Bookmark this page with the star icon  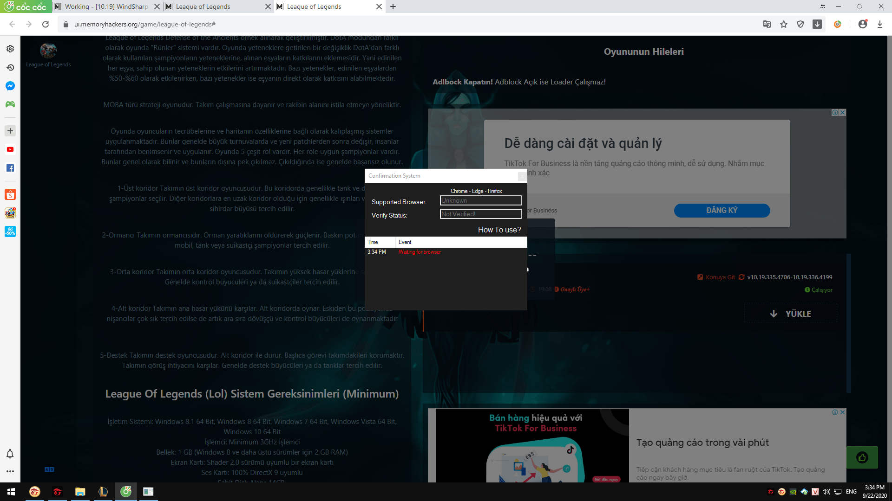tap(784, 24)
